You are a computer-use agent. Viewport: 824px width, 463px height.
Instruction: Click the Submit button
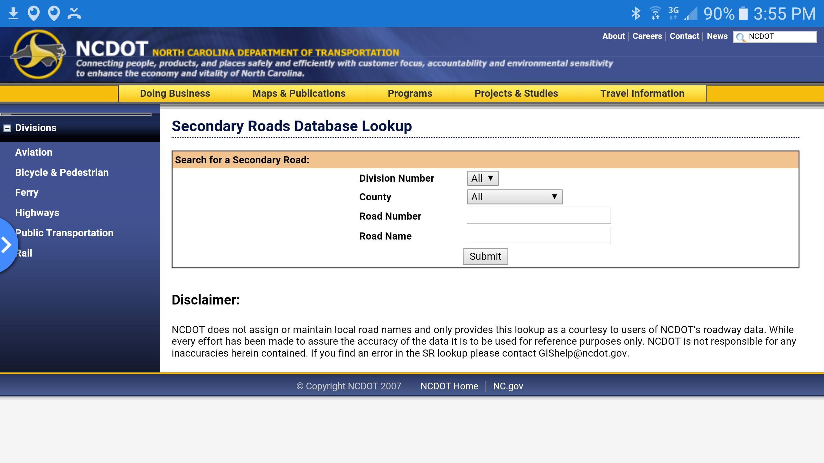[x=485, y=256]
